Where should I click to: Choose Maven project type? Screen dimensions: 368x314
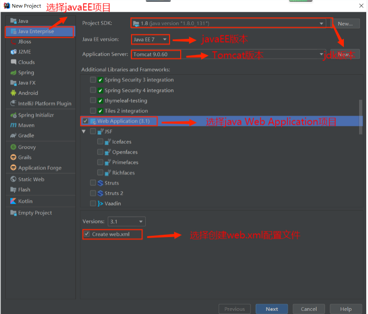point(41,125)
